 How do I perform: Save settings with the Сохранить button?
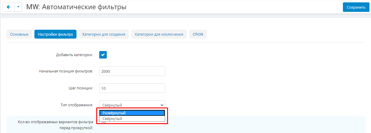(x=356, y=7)
